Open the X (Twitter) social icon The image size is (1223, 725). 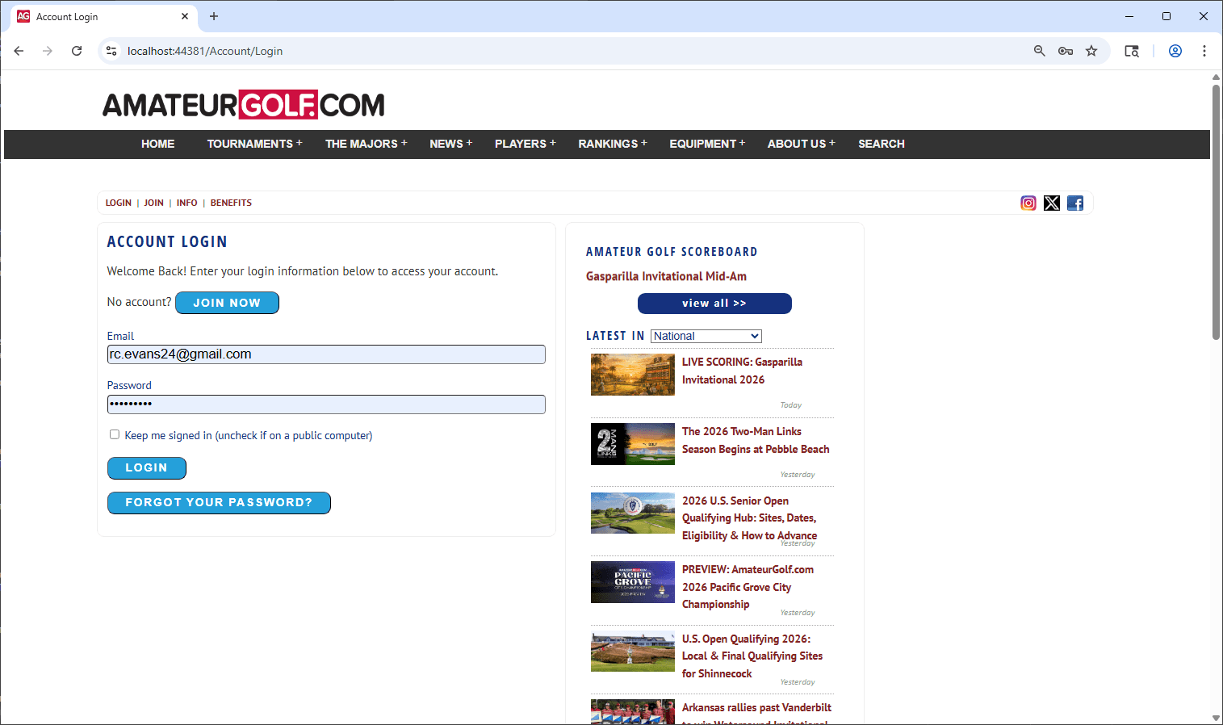click(1051, 203)
